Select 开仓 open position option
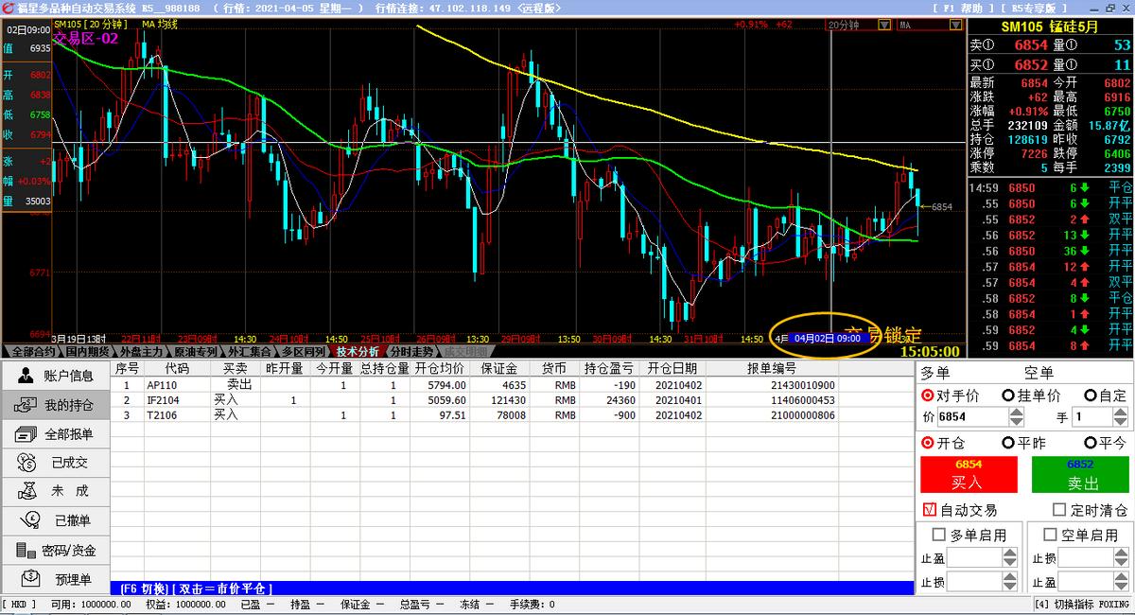This screenshot has width=1135, height=615. (x=943, y=443)
